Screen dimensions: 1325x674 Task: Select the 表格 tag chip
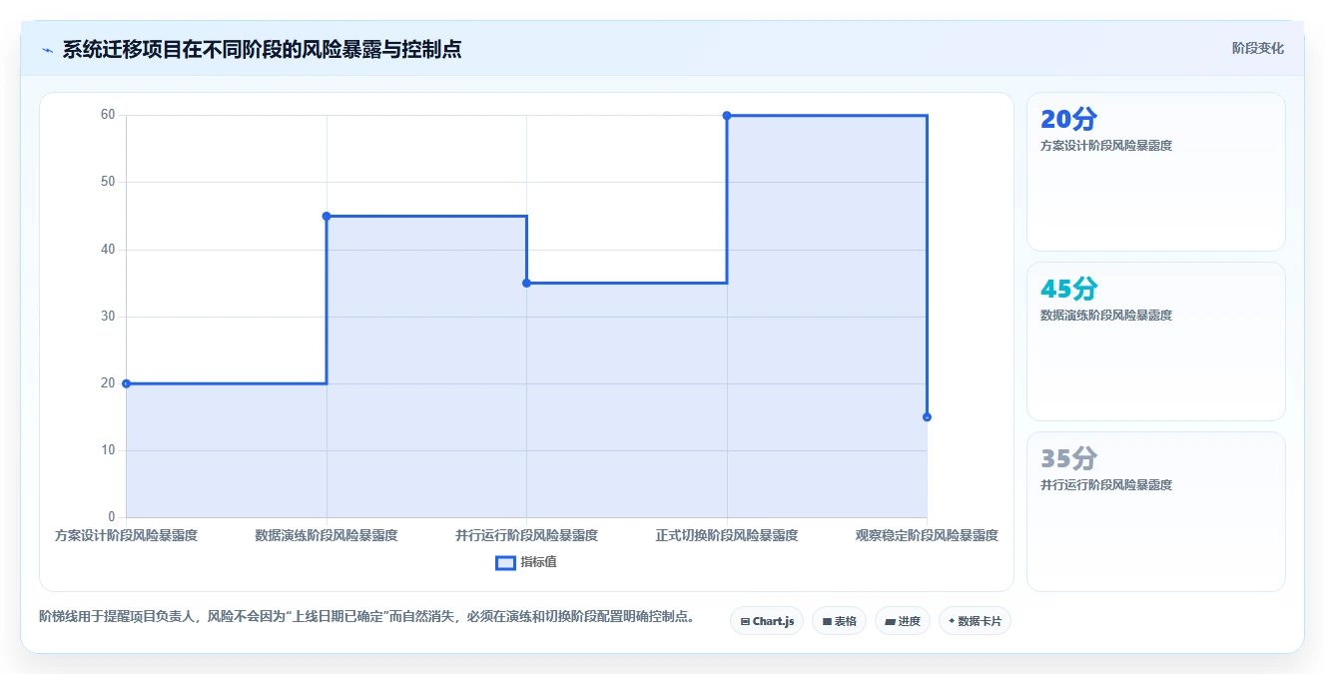839,621
